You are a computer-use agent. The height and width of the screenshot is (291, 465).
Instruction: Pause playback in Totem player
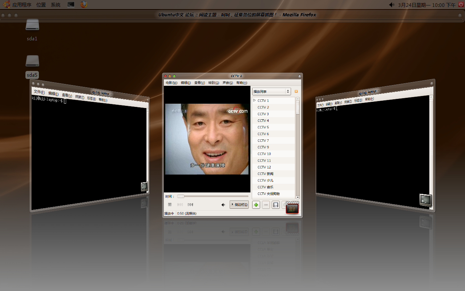[x=170, y=205]
